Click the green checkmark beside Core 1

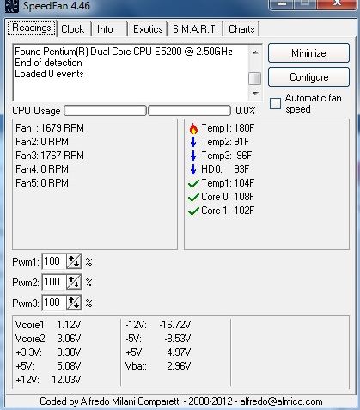(x=193, y=211)
